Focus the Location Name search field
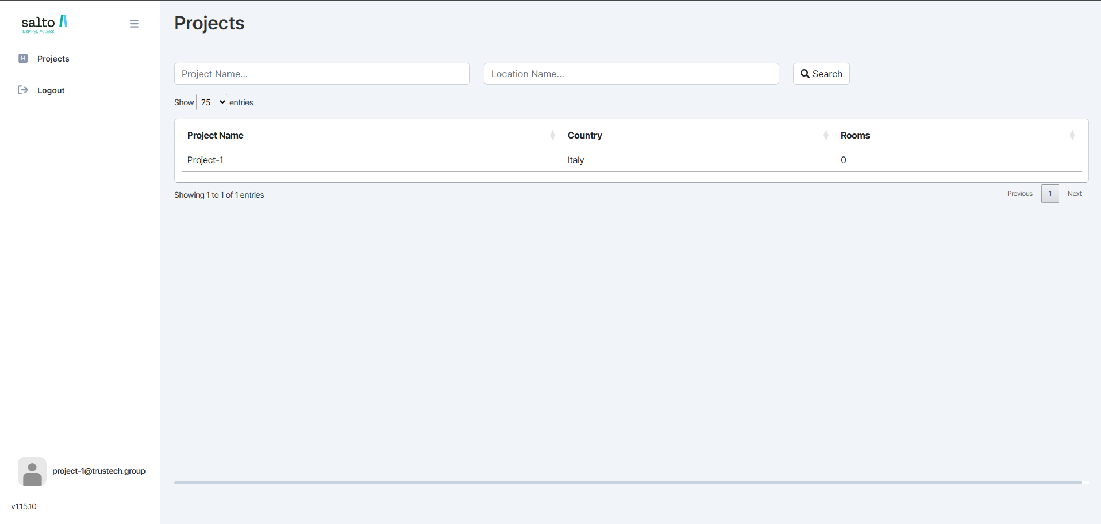The width and height of the screenshot is (1101, 524). coord(631,74)
